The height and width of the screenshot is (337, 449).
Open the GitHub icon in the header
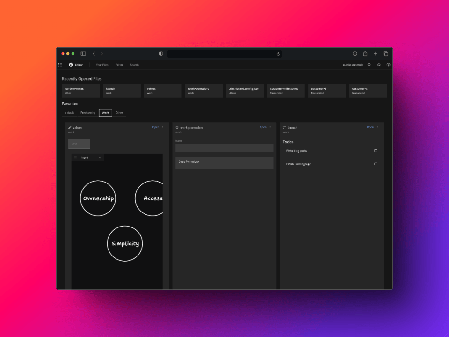[x=379, y=65]
